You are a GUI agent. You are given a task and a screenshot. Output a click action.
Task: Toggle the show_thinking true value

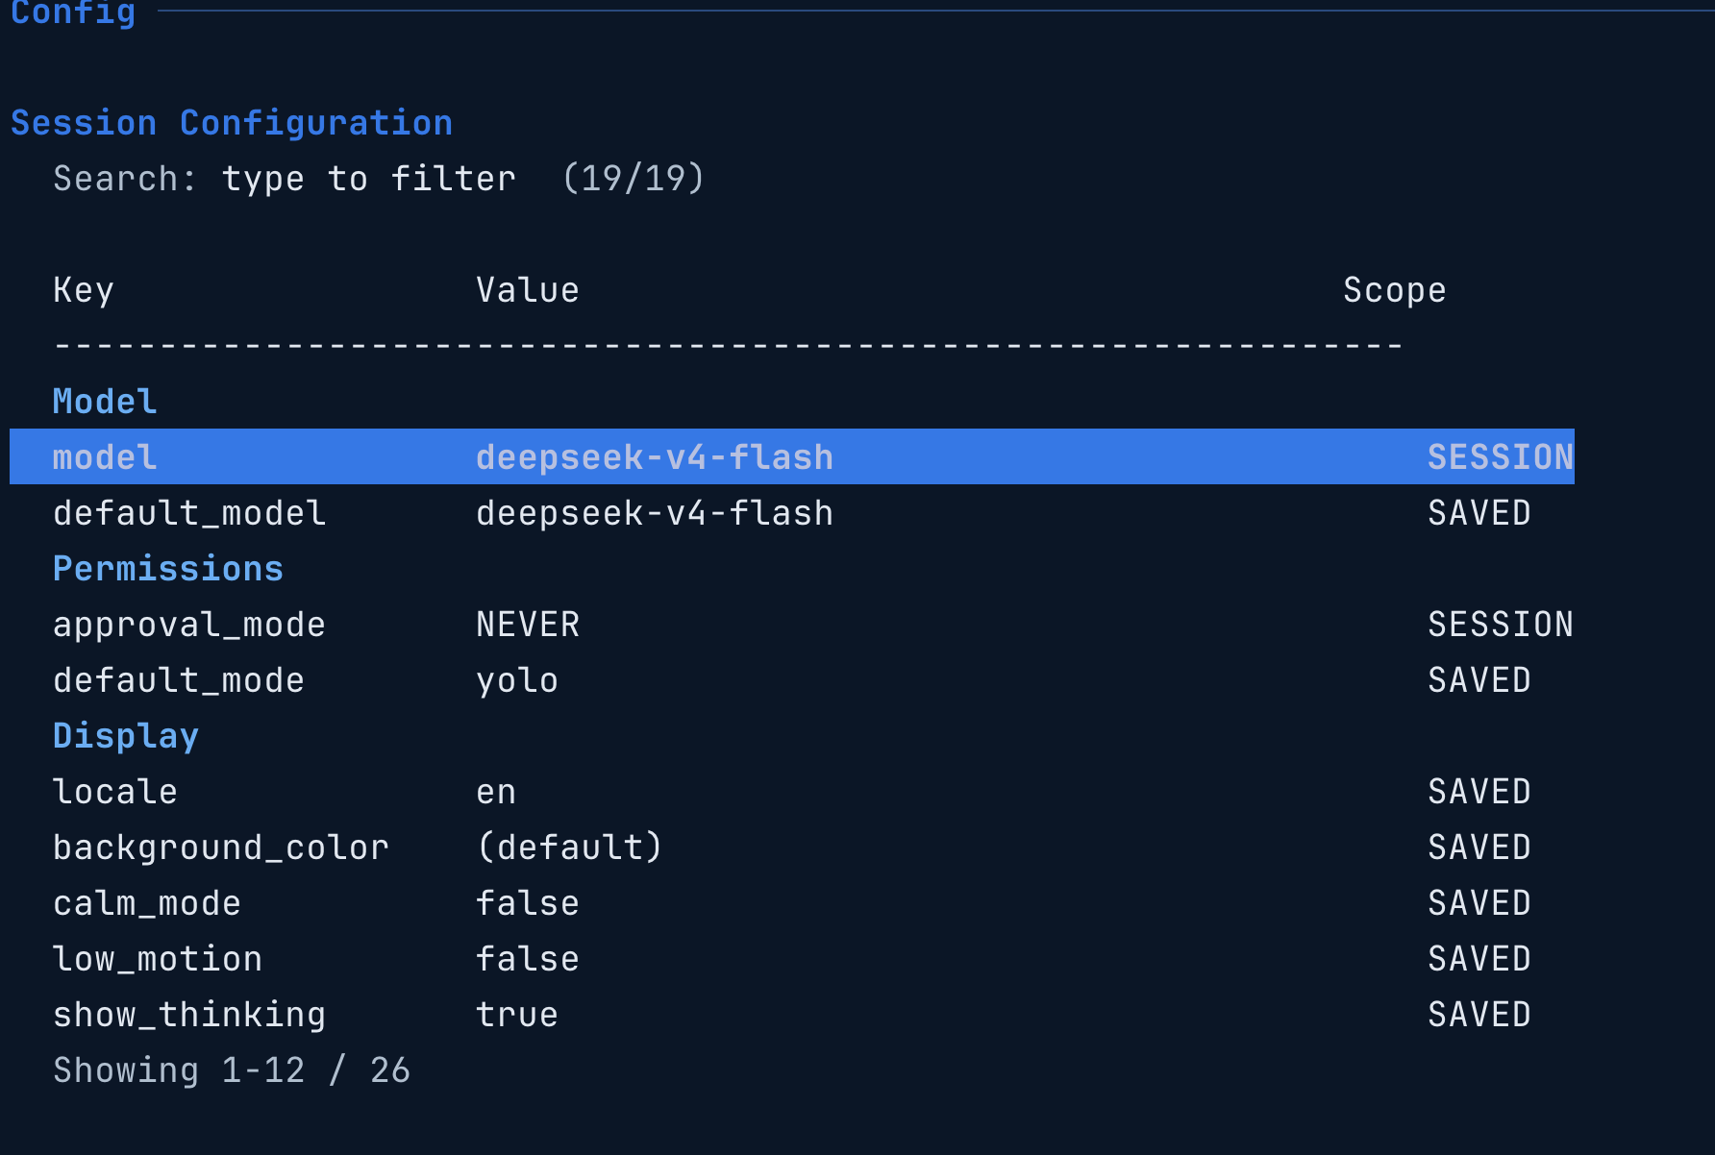[x=517, y=1014]
